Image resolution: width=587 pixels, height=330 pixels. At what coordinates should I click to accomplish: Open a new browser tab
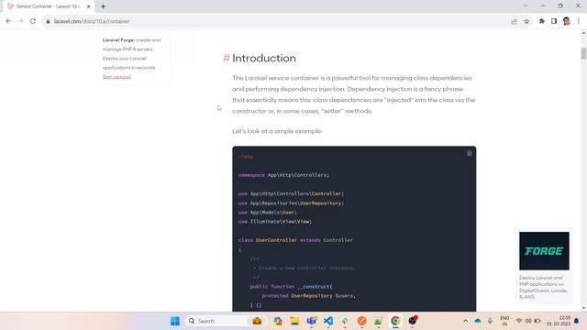tap(103, 6)
